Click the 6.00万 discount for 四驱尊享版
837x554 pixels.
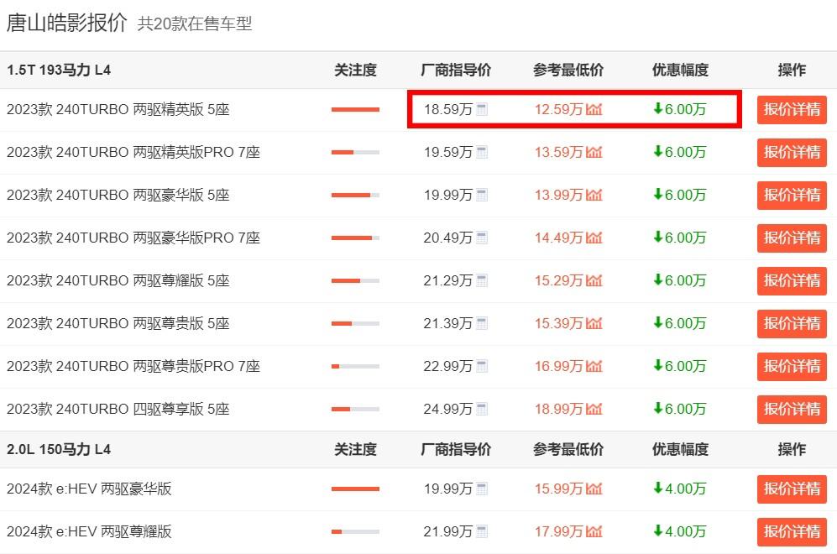679,409
